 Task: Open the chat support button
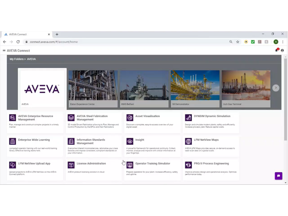click(x=278, y=176)
